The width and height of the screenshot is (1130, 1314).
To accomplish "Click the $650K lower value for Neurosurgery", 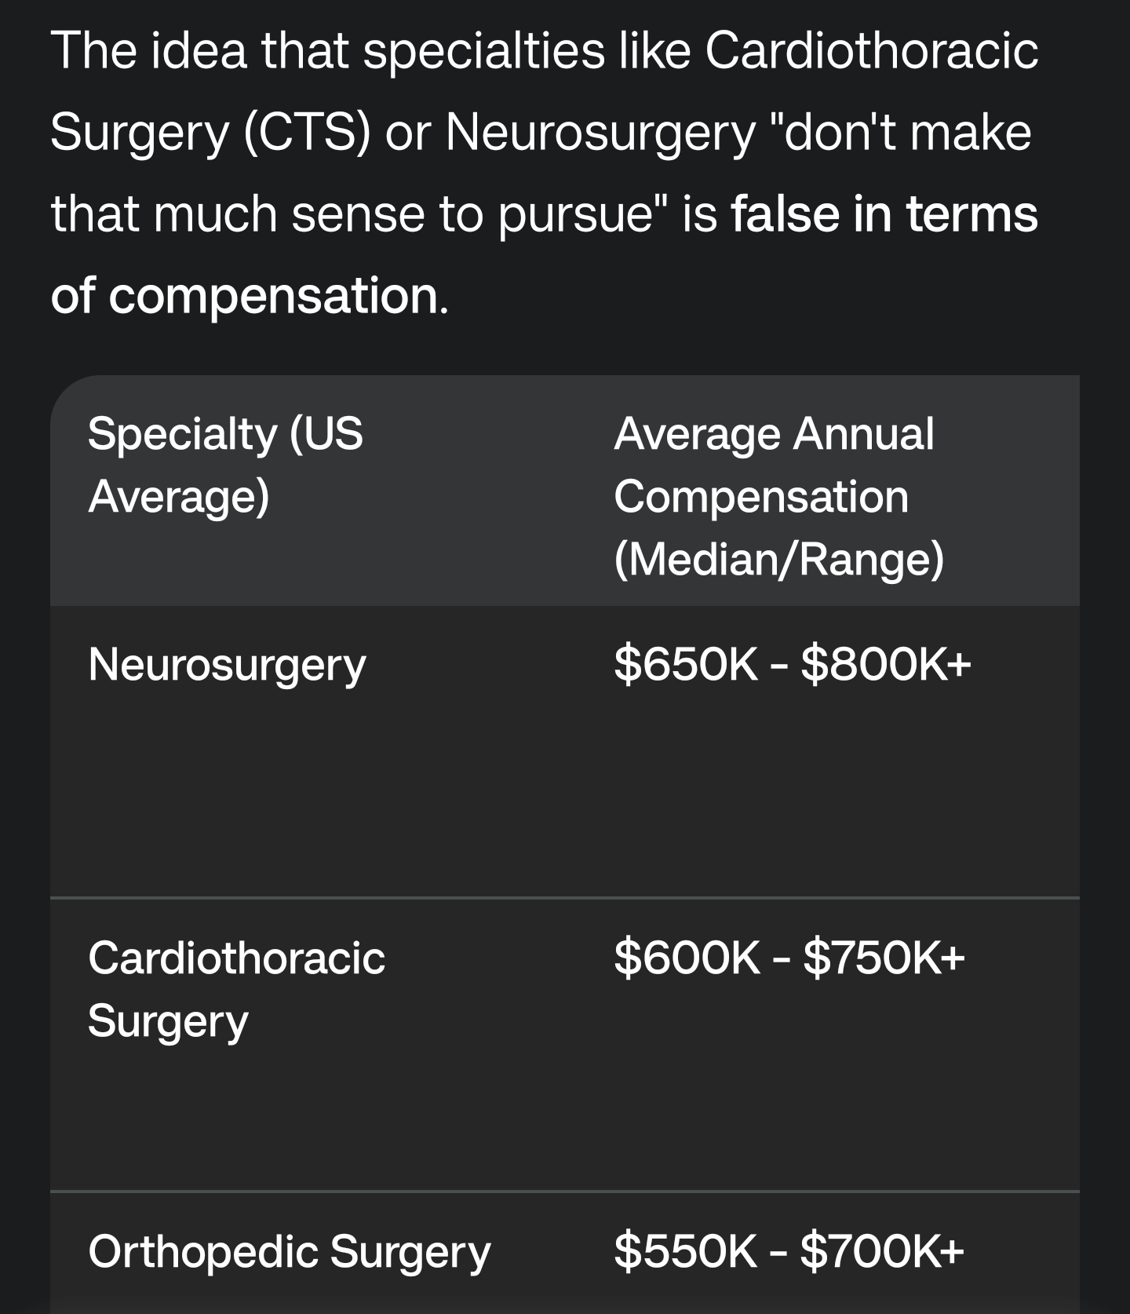I will pos(686,664).
